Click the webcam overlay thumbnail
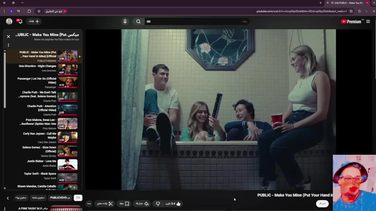 354,183
